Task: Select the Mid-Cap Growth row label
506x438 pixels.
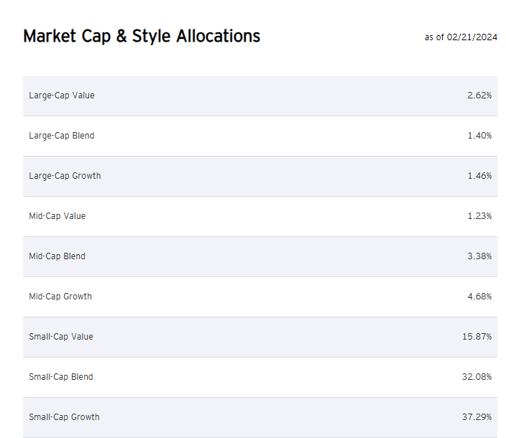Action: click(60, 297)
